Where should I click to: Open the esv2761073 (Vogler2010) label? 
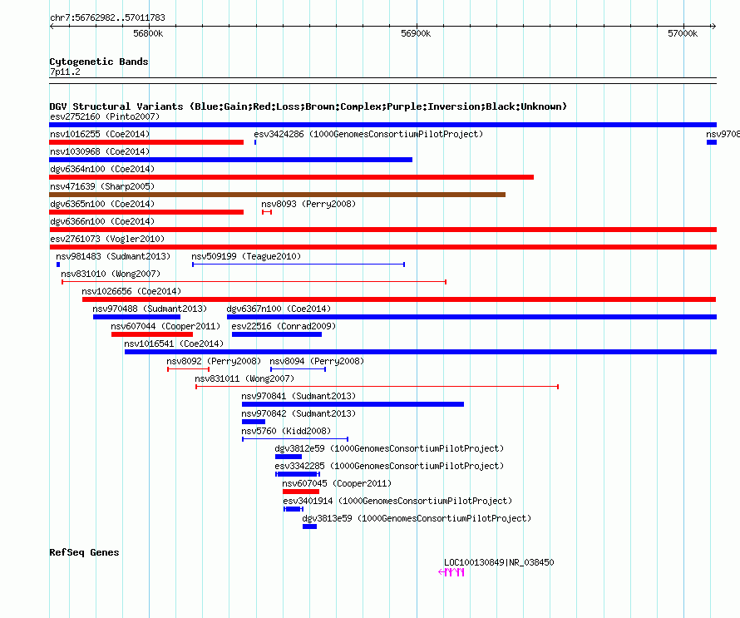tap(107, 239)
